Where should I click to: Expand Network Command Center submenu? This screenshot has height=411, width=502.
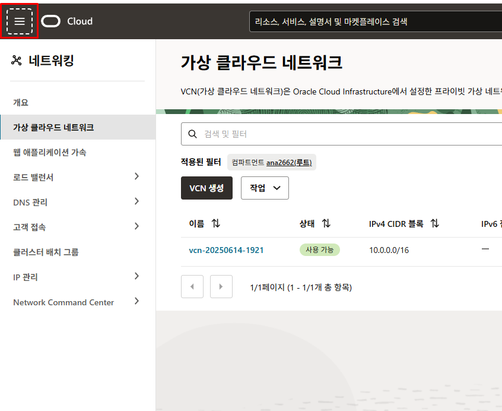136,301
